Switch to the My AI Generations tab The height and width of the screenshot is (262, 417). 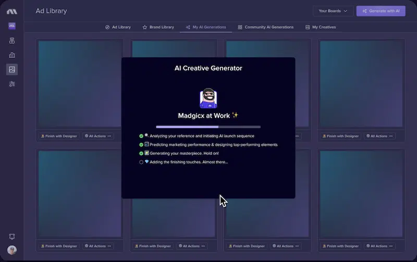(206, 27)
